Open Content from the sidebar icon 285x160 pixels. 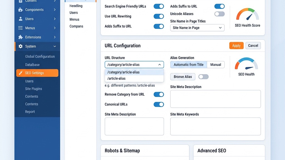(x=21, y=1)
